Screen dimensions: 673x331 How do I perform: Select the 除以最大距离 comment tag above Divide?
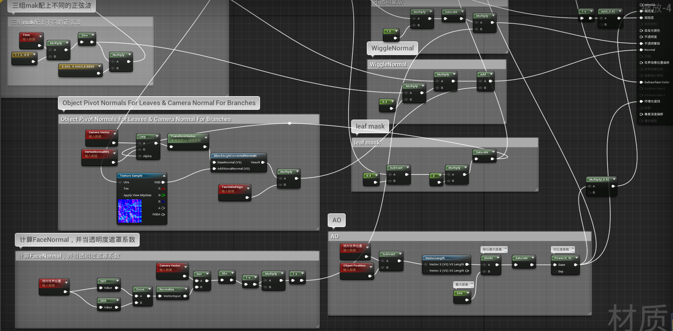click(x=494, y=249)
